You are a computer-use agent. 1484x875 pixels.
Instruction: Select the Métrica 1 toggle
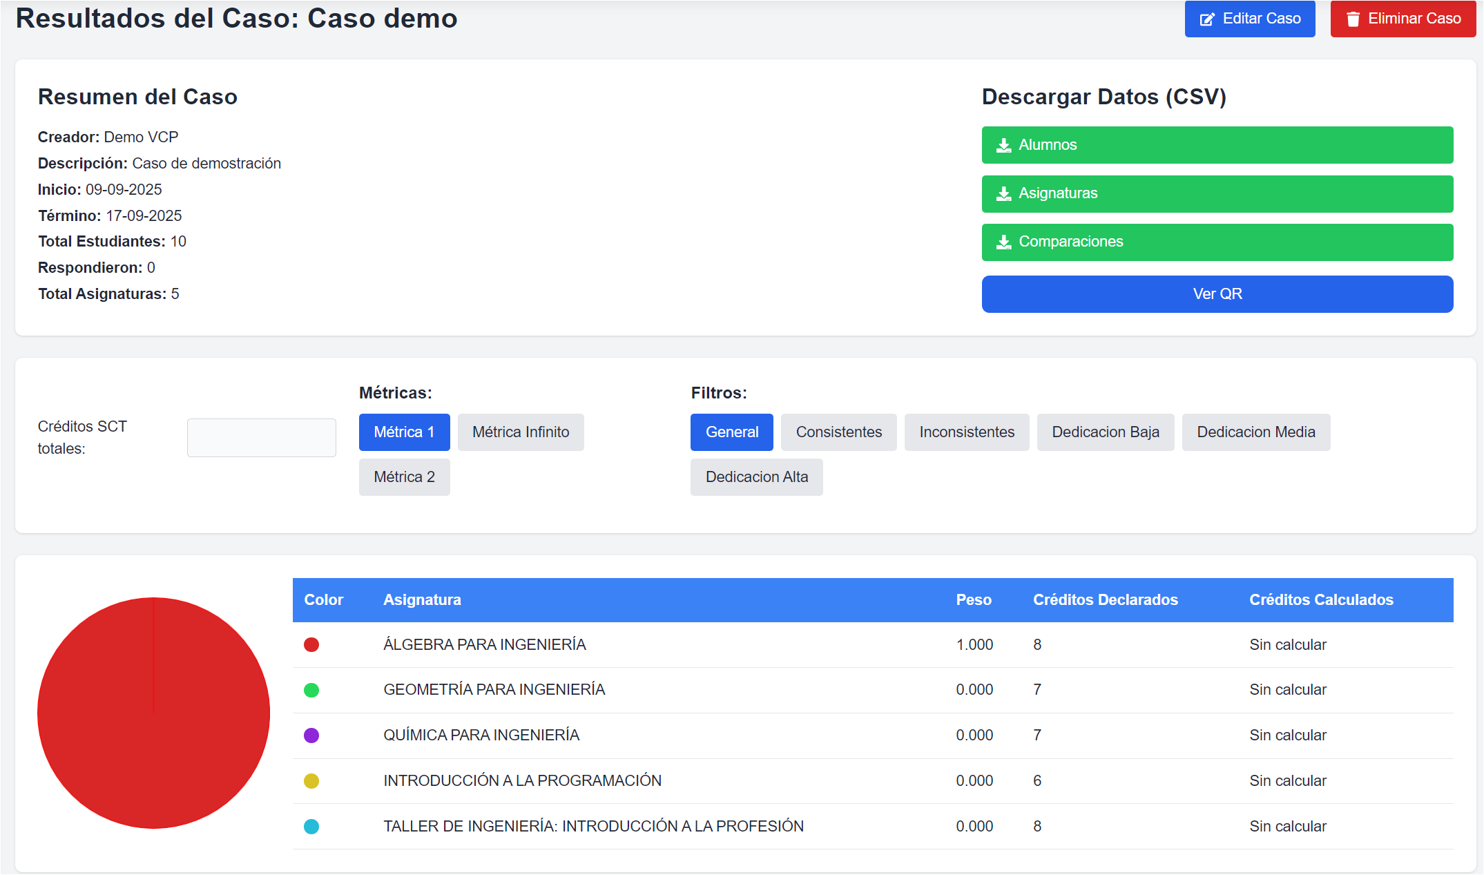pos(404,432)
